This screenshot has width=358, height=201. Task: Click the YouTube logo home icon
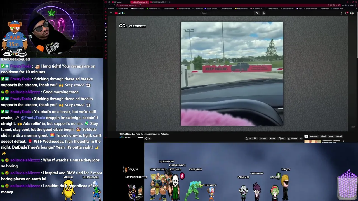116,13
